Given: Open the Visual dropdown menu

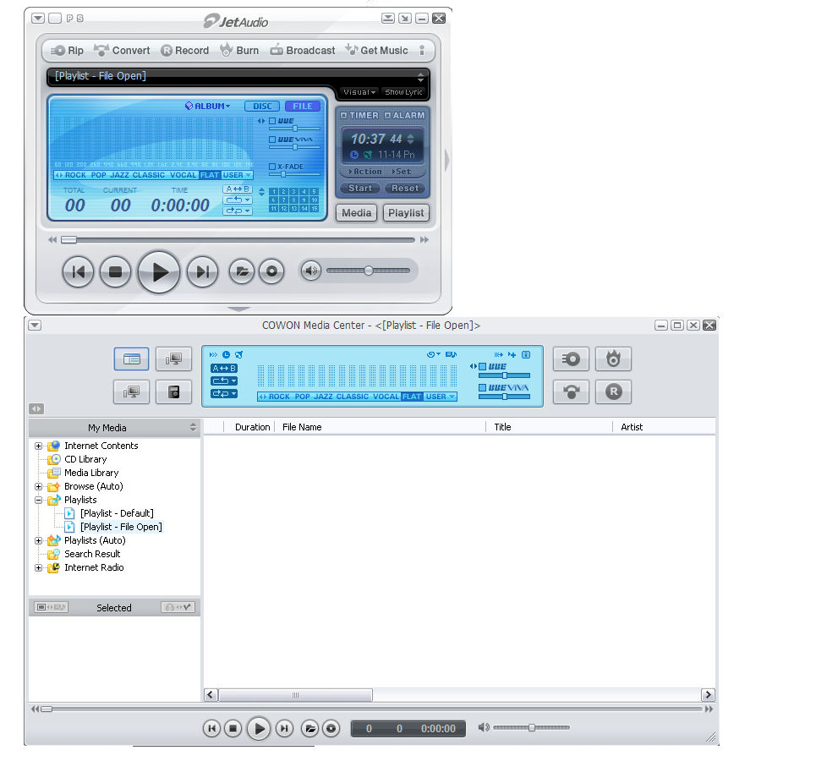Looking at the screenshot, I should pos(359,92).
